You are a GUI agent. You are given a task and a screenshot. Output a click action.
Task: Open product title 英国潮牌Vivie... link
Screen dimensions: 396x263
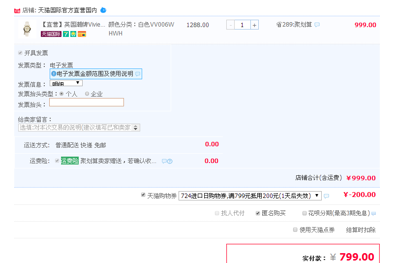(x=73, y=25)
